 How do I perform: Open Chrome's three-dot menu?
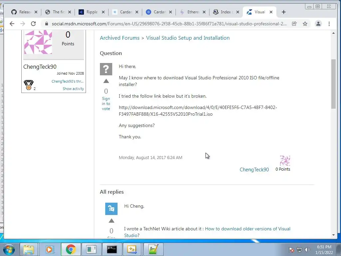329,24
